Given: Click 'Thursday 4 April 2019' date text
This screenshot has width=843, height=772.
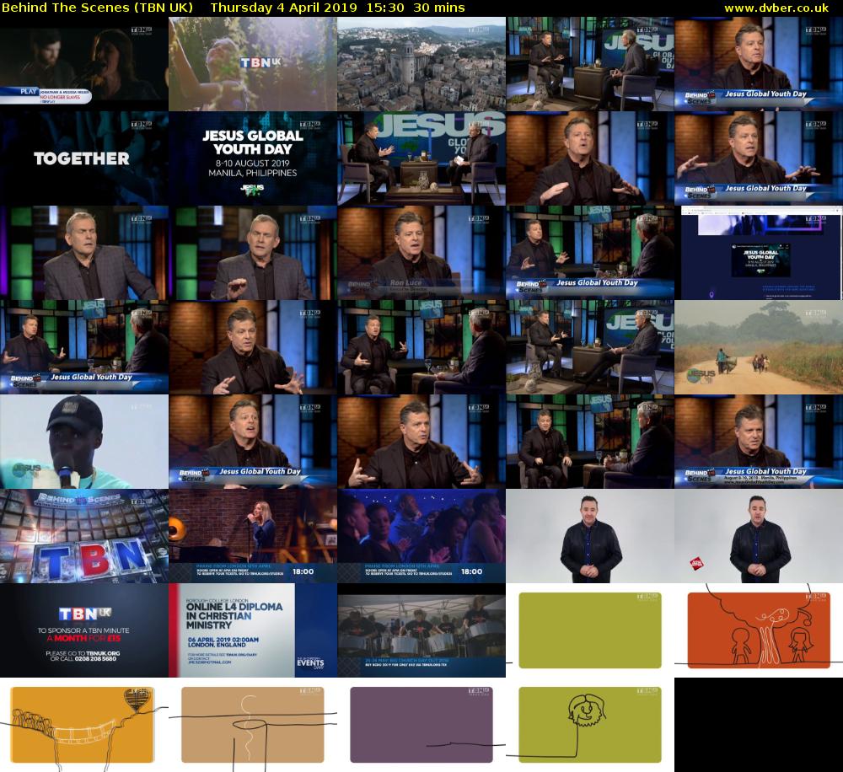Looking at the screenshot, I should (283, 8).
